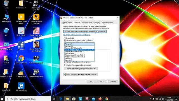Choose plain Windows Vista option

click(79, 53)
